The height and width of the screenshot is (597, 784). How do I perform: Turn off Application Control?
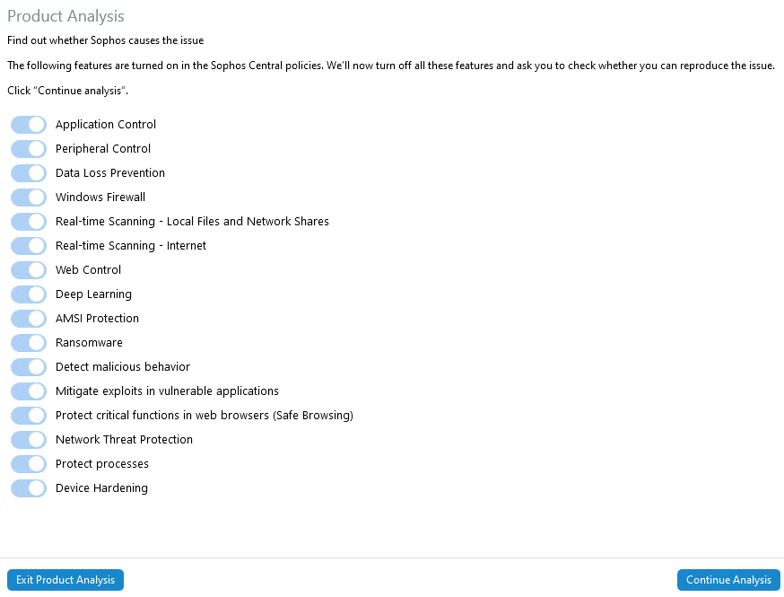[28, 124]
